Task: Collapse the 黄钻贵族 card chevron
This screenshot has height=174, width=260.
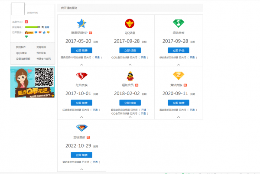Action: 179,117
